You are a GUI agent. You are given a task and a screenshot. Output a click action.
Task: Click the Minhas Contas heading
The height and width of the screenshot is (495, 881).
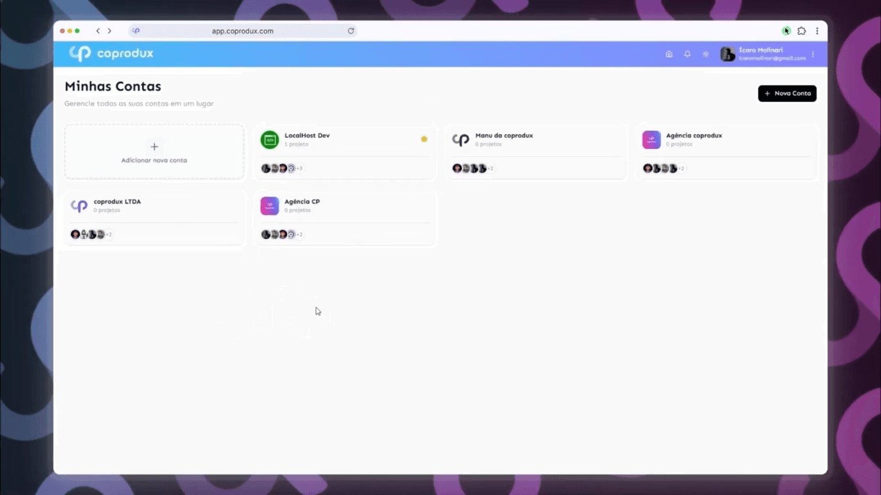(113, 86)
